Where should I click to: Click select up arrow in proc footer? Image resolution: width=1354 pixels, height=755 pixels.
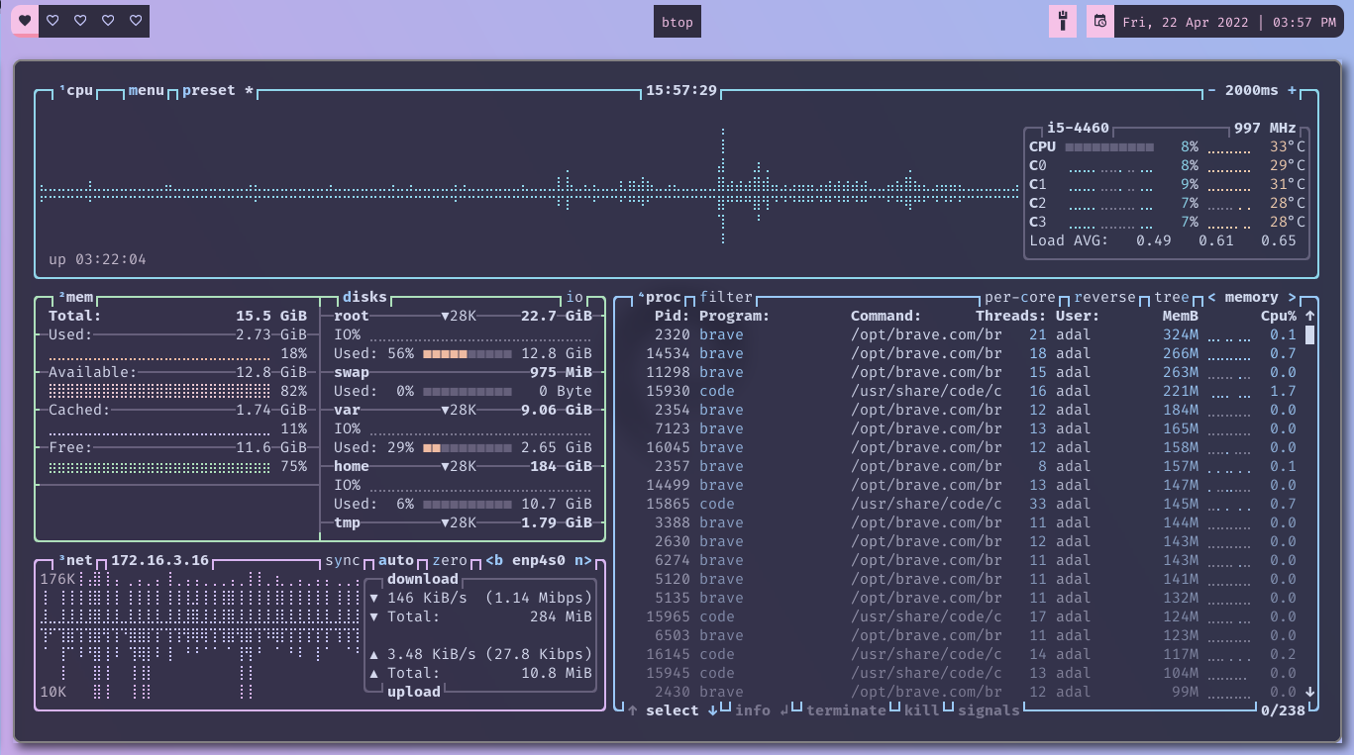(x=632, y=710)
